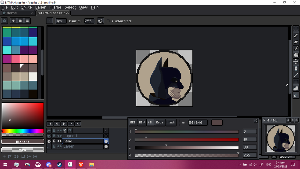Click the hex color input field 564646
This screenshot has width=300, height=169.
[198, 123]
